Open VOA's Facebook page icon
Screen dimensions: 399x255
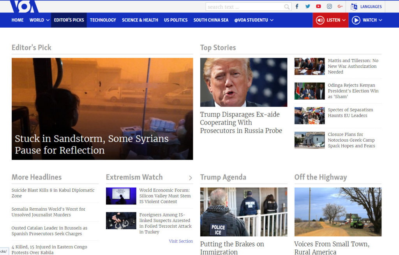(297, 6)
